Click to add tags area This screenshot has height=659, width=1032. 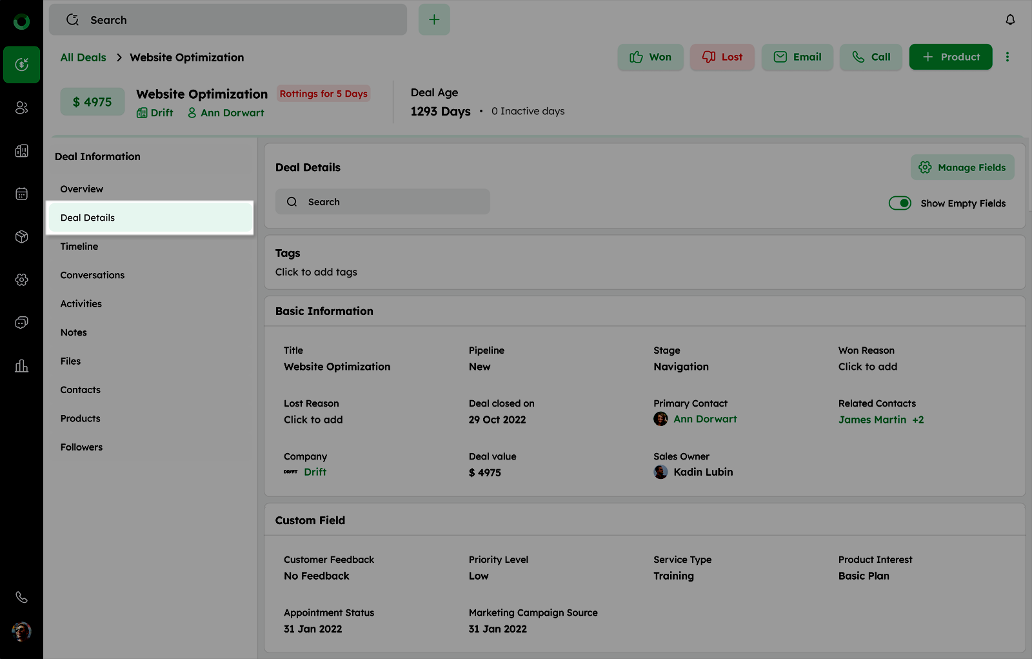pos(316,272)
